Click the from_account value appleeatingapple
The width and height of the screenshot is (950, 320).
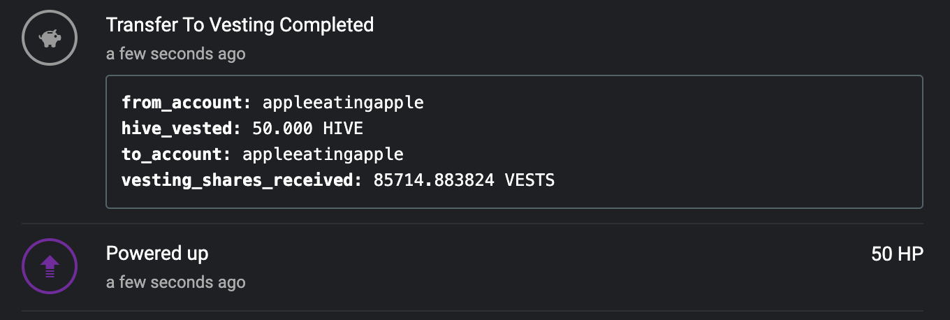[x=343, y=103]
